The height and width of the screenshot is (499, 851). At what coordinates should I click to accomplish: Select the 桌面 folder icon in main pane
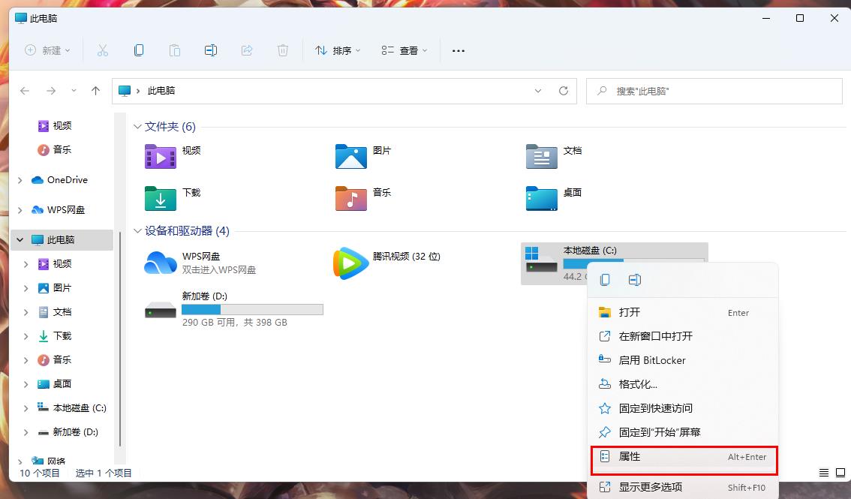click(x=542, y=198)
